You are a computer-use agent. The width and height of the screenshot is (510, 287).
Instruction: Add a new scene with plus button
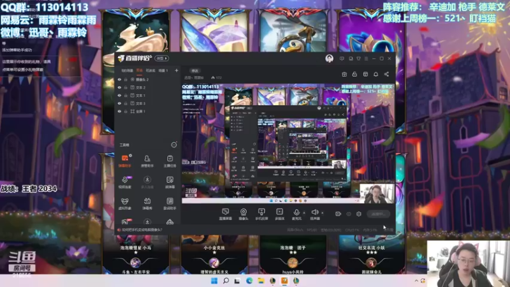coord(177,70)
